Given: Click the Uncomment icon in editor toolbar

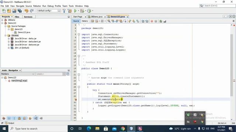Looking at the screenshot, I should [x=165, y=21].
